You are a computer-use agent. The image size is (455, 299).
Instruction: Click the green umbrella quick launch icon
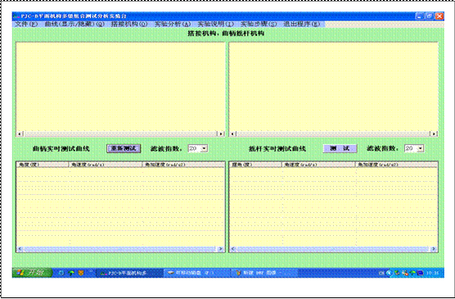coord(71,273)
